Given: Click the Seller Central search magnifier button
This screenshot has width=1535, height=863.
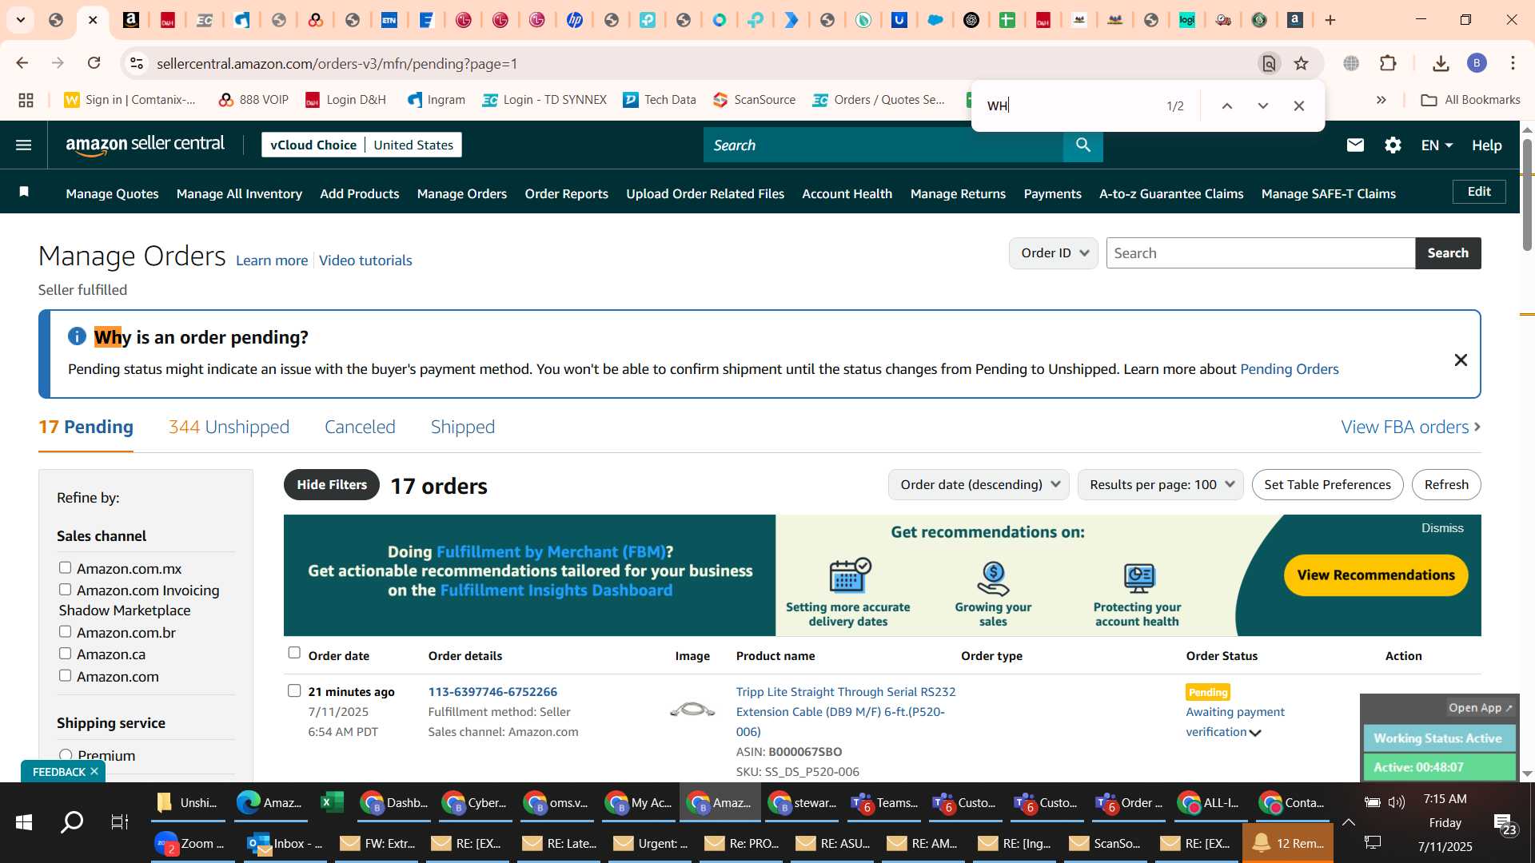Looking at the screenshot, I should (1082, 145).
